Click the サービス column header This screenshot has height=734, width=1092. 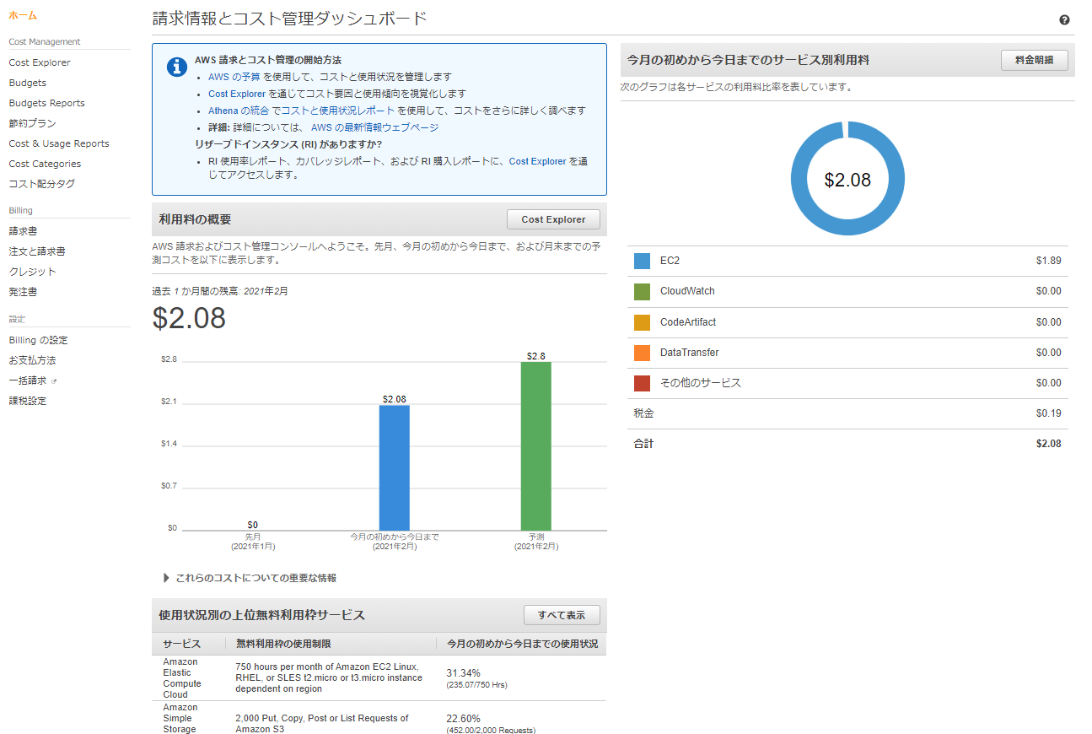pos(181,644)
